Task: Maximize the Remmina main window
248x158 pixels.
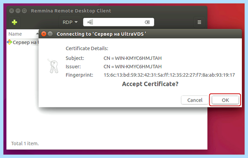Action: tap(24, 11)
